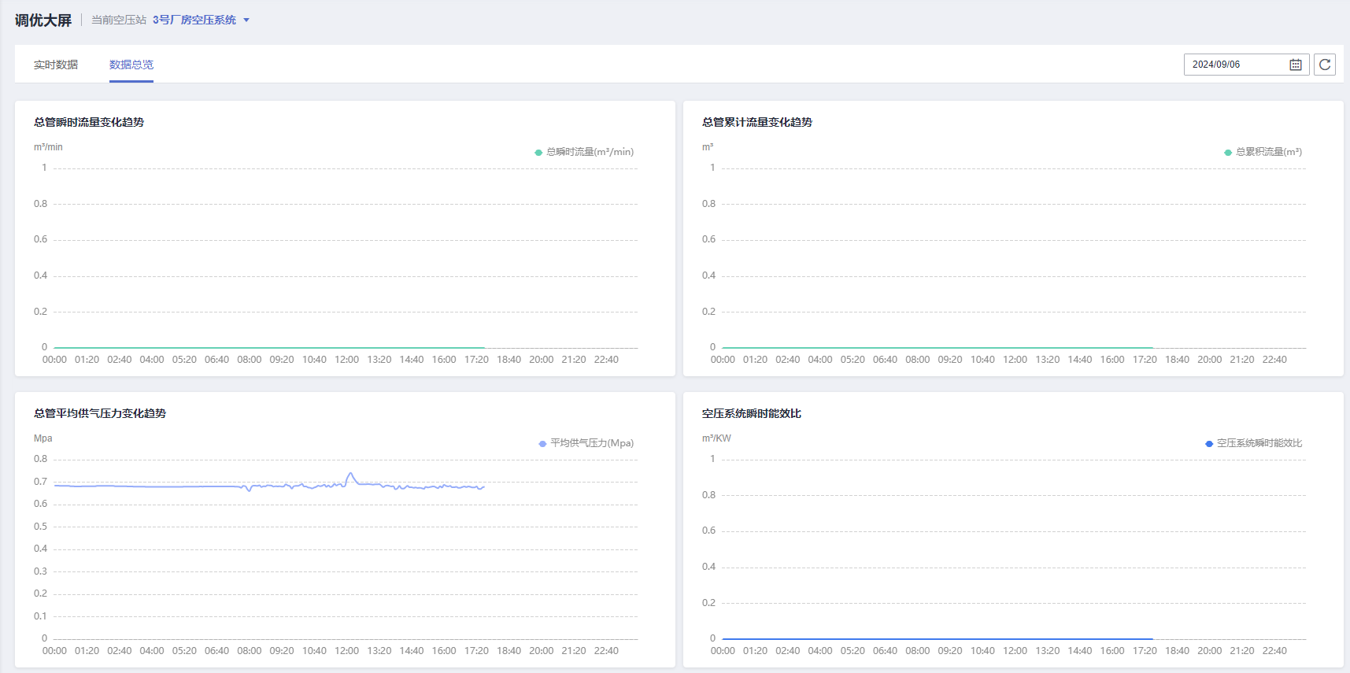Click the 总管瞬时流量变化趋势 chart title
This screenshot has height=673, width=1350.
[89, 122]
